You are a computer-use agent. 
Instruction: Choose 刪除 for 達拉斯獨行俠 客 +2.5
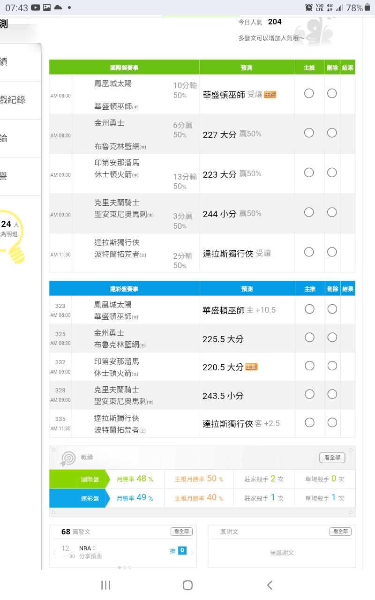pyautogui.click(x=332, y=422)
